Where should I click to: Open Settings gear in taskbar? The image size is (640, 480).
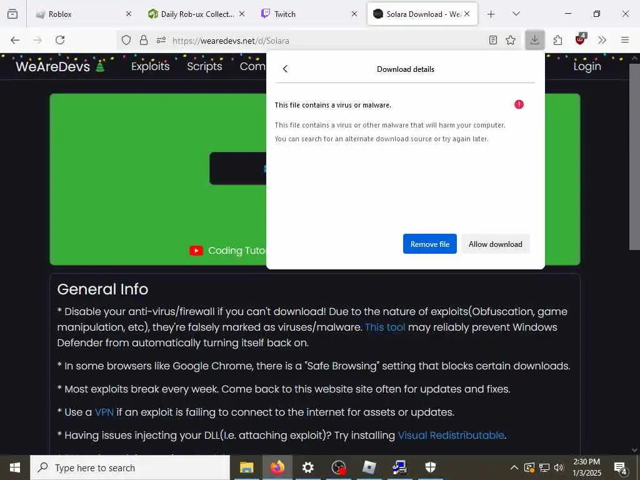(307, 467)
